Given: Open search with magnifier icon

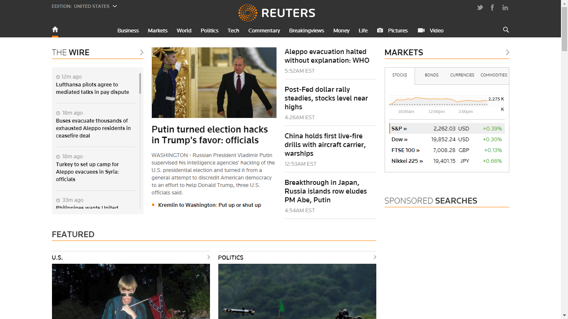Looking at the screenshot, I should click(506, 30).
